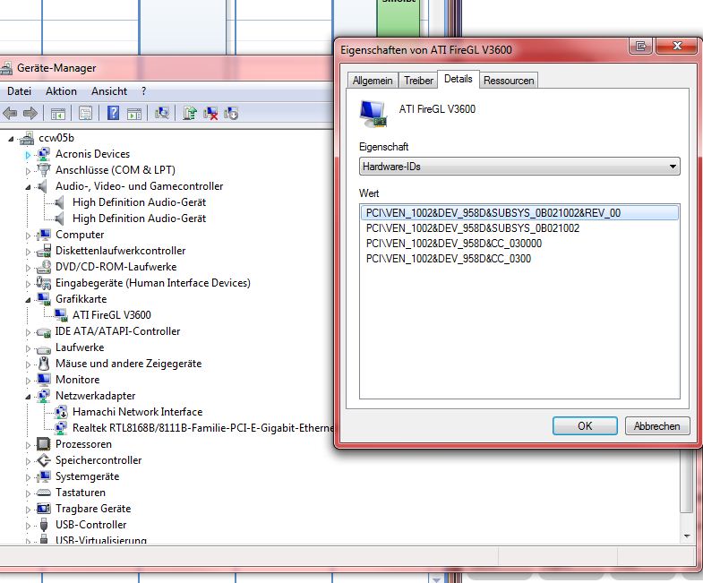The height and width of the screenshot is (583, 703).
Task: Click the Hamachi Network Interface icon
Action: (61, 412)
